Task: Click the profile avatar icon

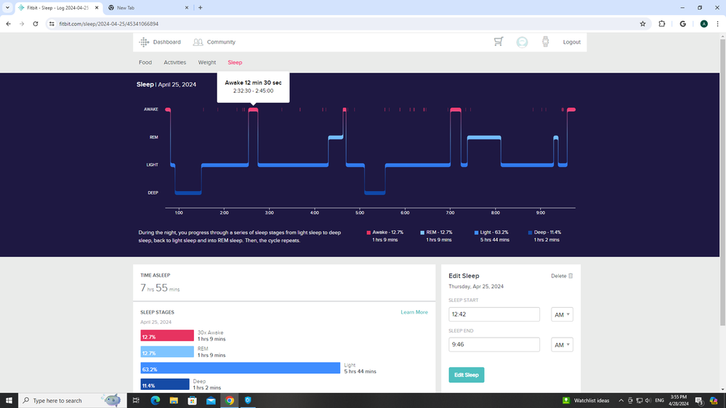Action: click(x=522, y=42)
